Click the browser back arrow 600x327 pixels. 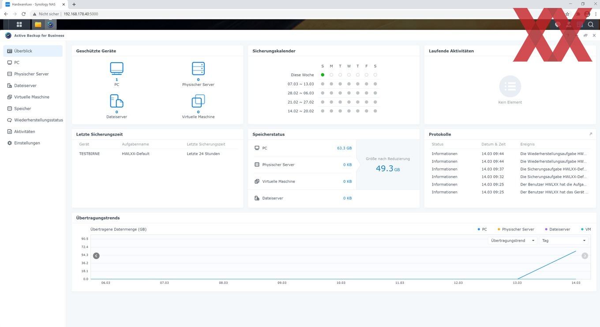[6, 14]
